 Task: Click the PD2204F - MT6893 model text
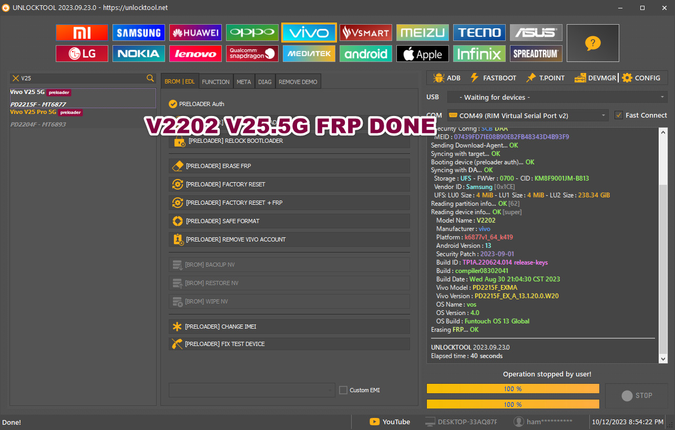38,124
